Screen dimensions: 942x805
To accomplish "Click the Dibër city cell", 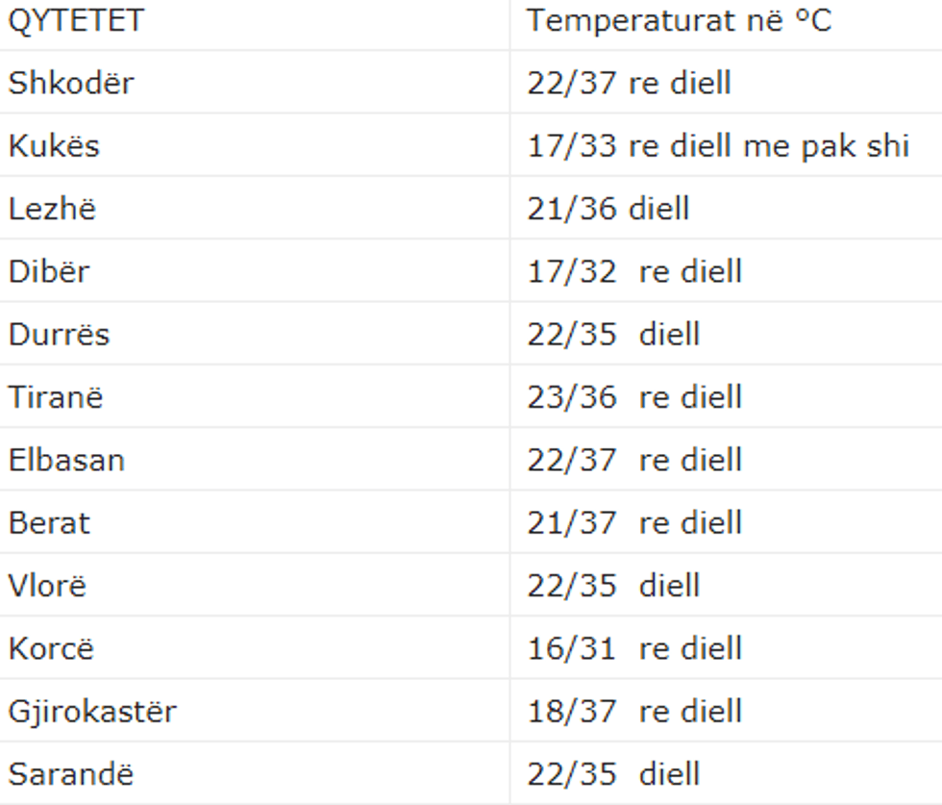I will point(49,271).
